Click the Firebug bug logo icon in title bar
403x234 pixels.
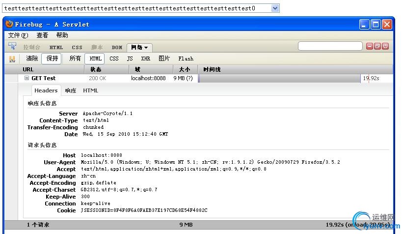(9, 24)
